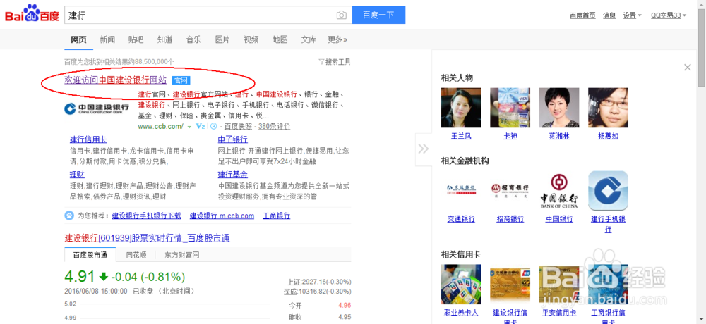Open 卡神 card photo thumbnail
Viewport: 706px width, 324px height.
coord(510,108)
